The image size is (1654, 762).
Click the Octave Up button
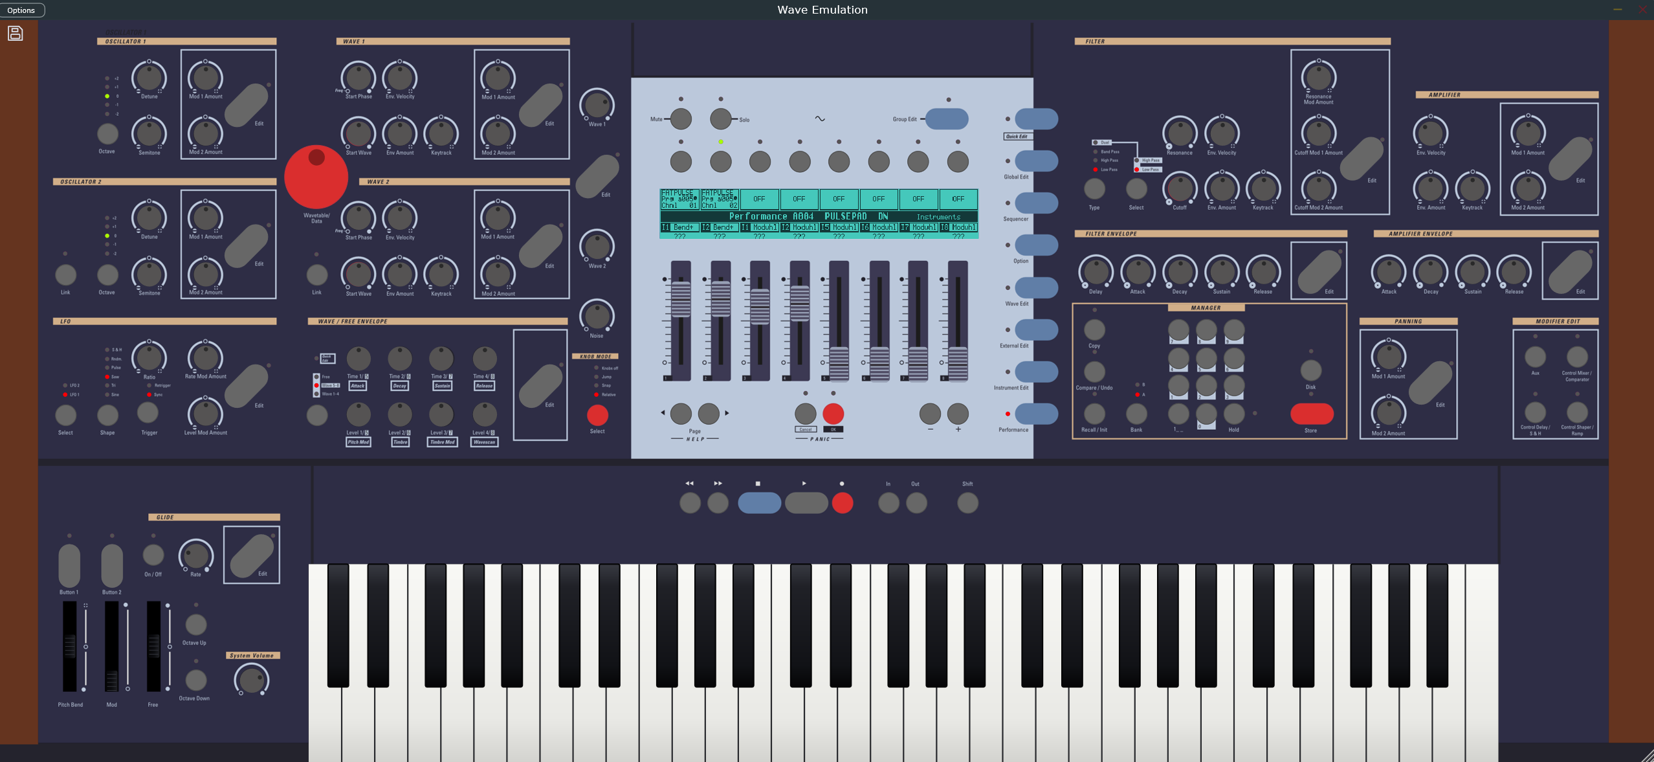tap(195, 625)
